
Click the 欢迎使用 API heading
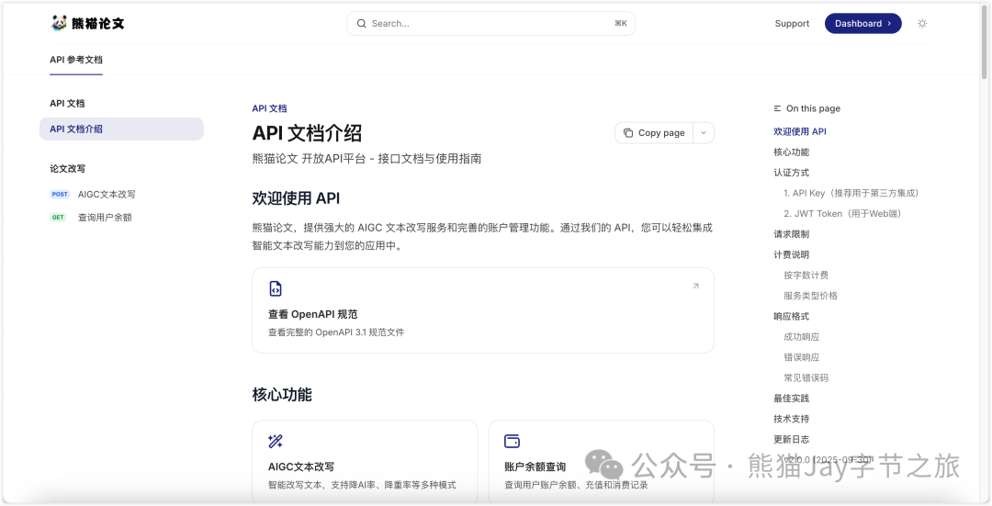tap(296, 198)
